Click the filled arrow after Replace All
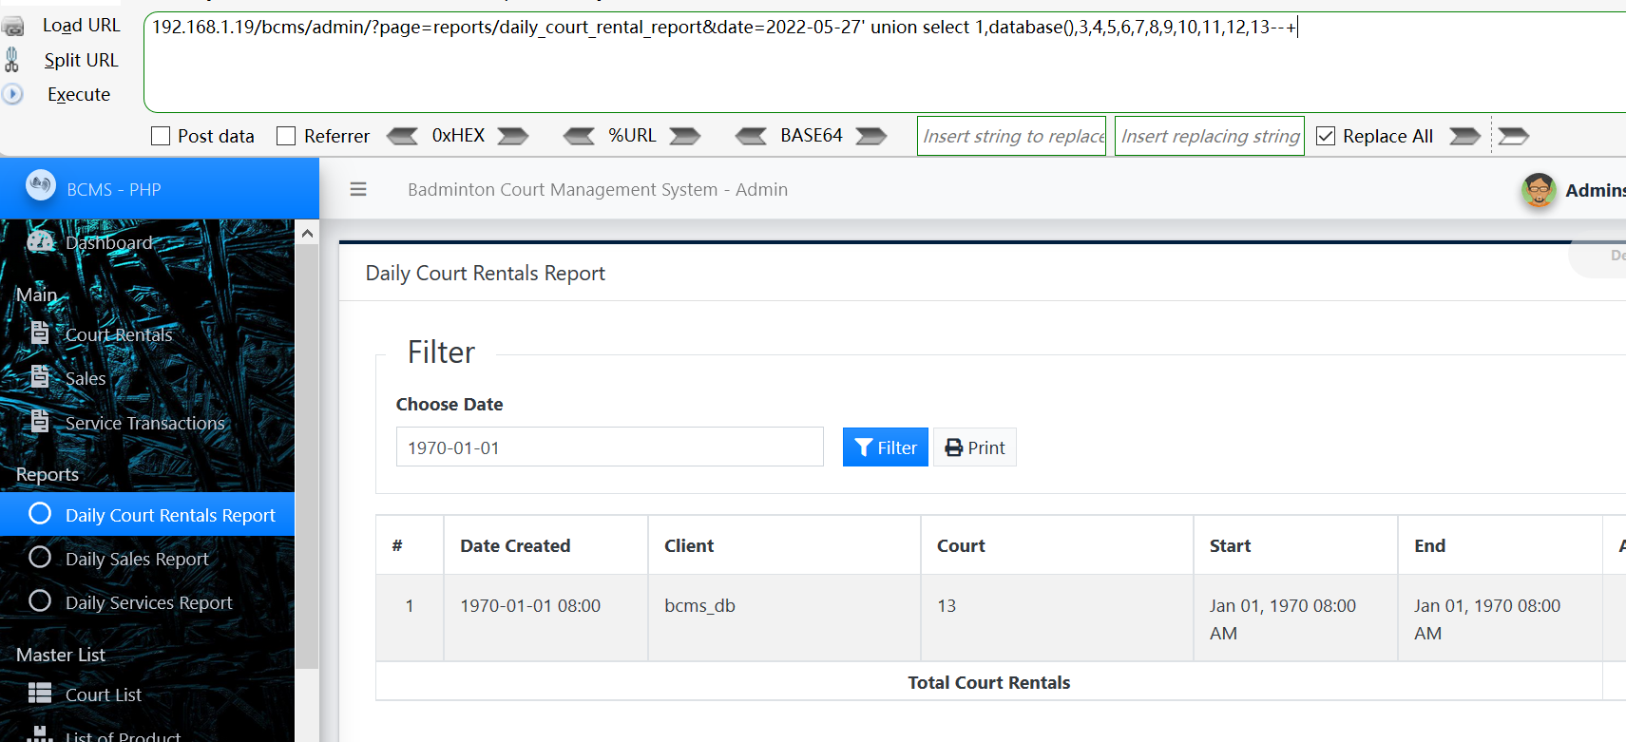The width and height of the screenshot is (1626, 742). (x=1464, y=136)
